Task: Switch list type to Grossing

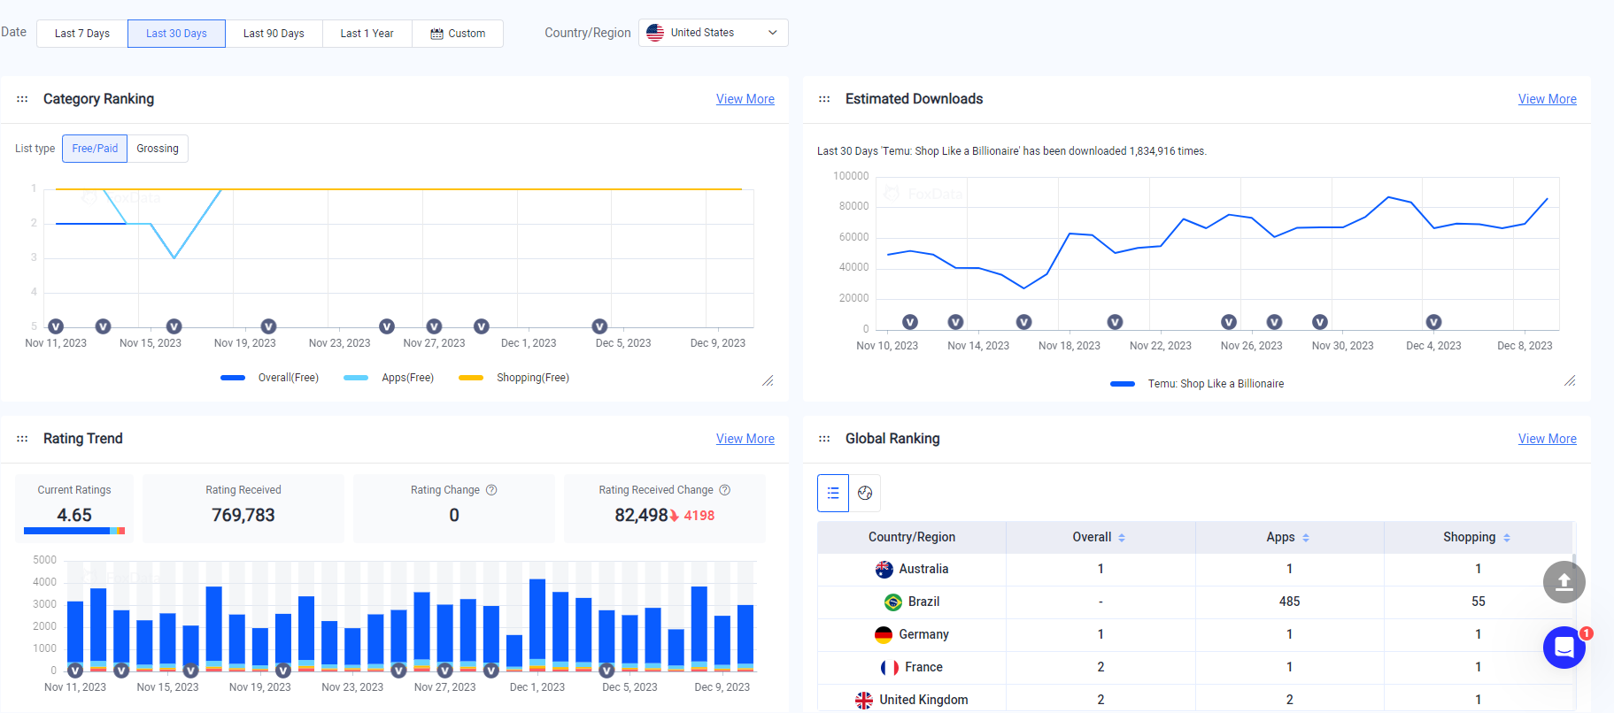Action: (x=158, y=149)
